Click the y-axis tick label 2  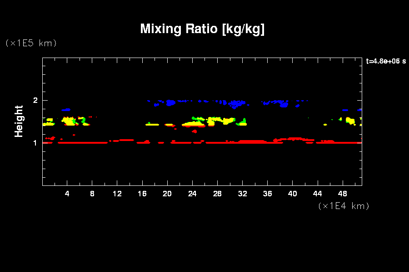point(35,101)
